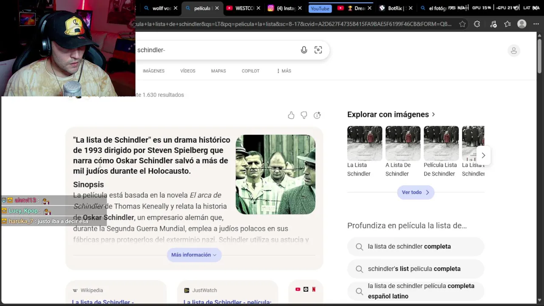Search 'la lista de schindler completa' suggestion
544x306 pixels.
point(416,246)
